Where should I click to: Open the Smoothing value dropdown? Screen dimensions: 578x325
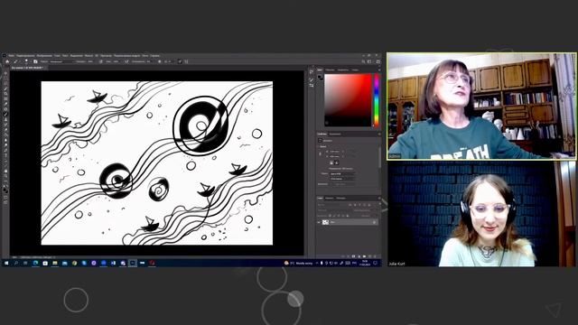point(148,61)
